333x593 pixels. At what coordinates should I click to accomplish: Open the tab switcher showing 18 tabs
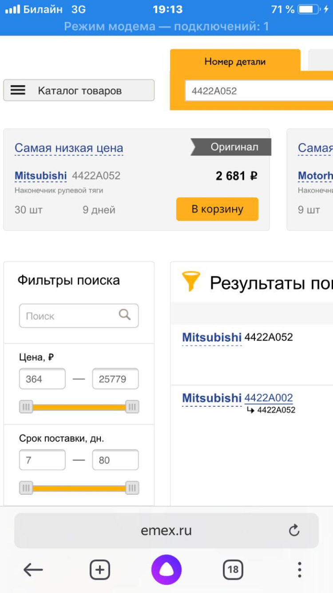233,569
